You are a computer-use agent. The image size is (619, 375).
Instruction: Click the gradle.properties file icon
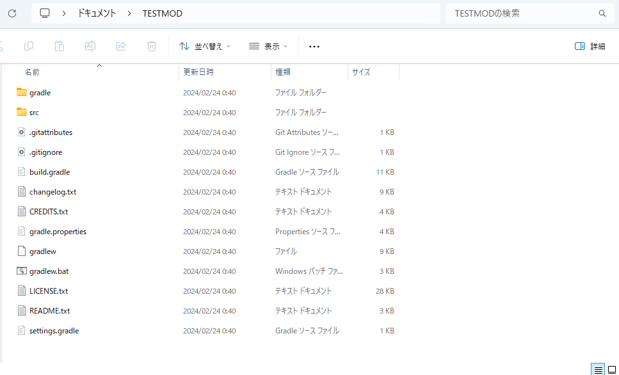(22, 231)
